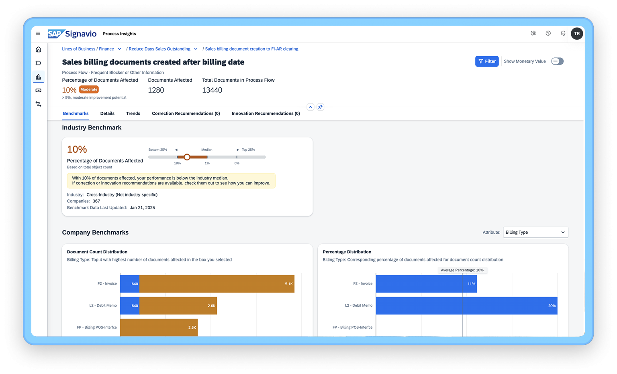Viewport: 617px width, 374px height.
Task: Go to Home in the sidebar
Action: [x=39, y=50]
